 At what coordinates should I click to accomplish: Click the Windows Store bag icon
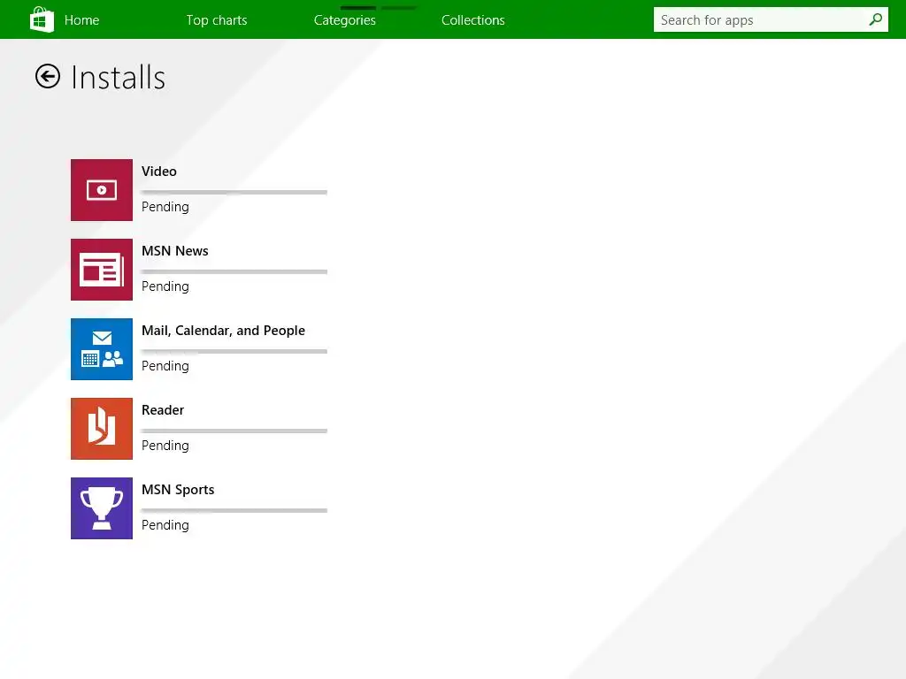tap(42, 19)
